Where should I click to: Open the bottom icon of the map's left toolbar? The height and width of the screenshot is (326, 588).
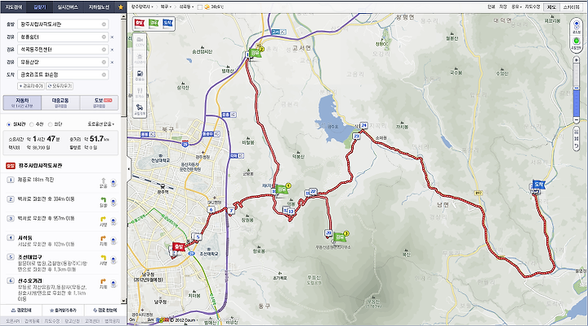tap(140, 109)
